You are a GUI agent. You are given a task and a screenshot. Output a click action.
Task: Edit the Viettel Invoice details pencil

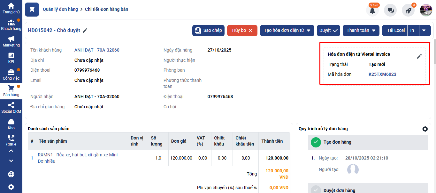419,56
